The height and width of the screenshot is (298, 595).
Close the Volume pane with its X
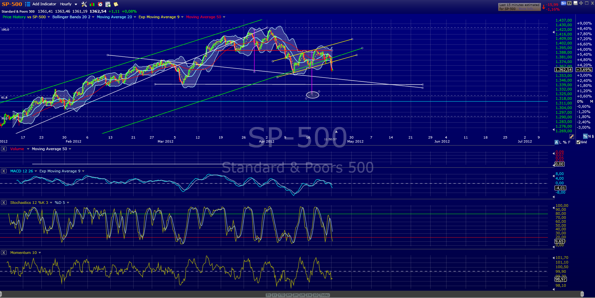[4, 149]
